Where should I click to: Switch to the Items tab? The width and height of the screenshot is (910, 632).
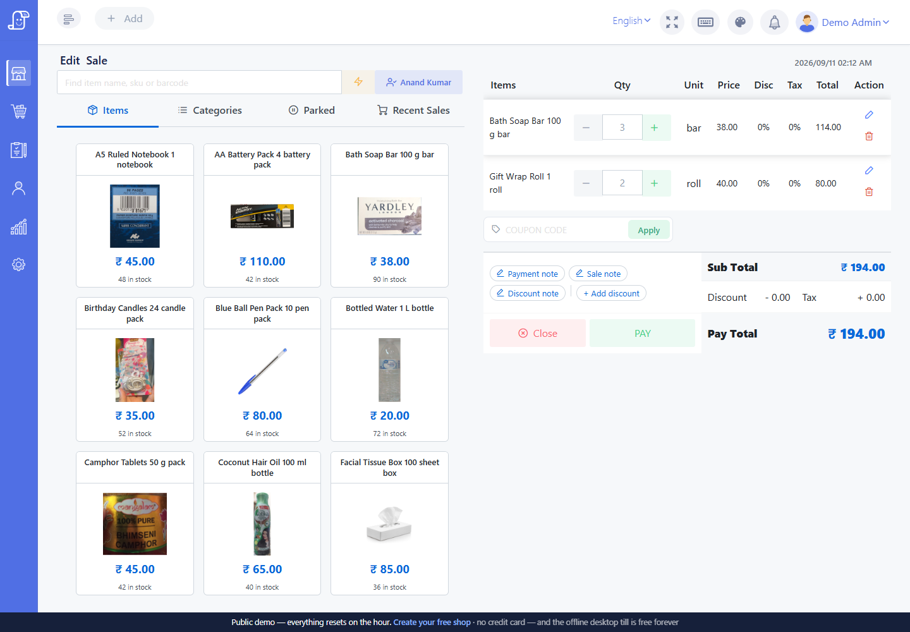[x=108, y=110]
